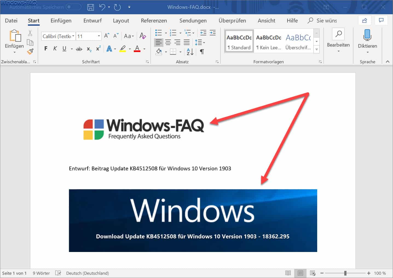The height and width of the screenshot is (278, 393).
Task: Open the font color dropdown arrow
Action: coord(144,49)
